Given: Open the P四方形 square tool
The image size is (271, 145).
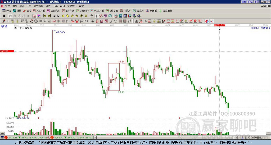Looking at the screenshot, I should (x=39, y=11).
